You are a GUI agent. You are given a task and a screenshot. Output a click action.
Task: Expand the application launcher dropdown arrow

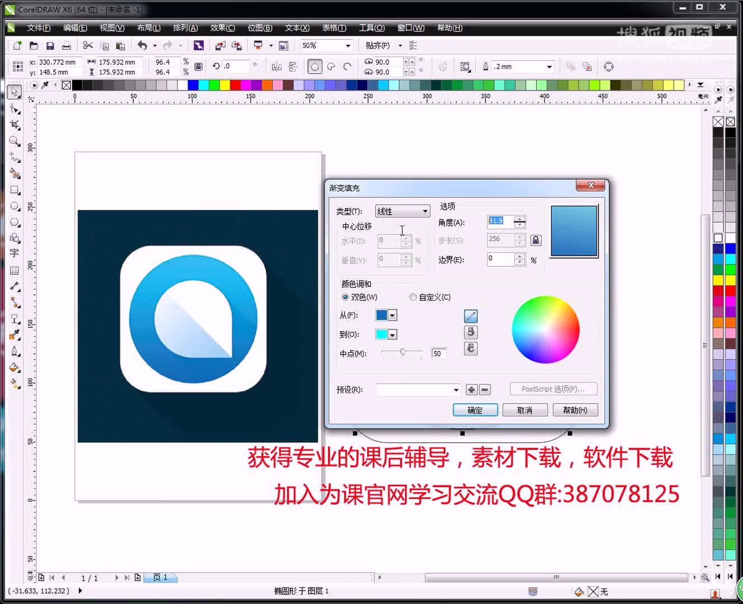coord(271,45)
